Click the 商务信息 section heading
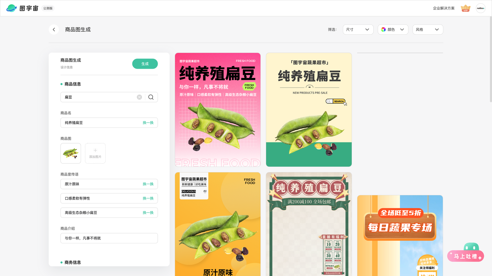 (72, 262)
